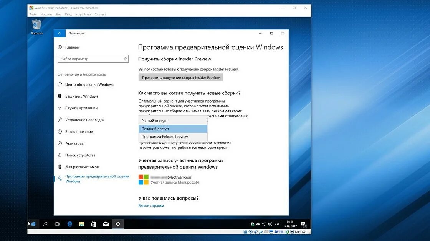Minimize the Параметры settings window
The width and height of the screenshot is (430, 241).
(260, 33)
